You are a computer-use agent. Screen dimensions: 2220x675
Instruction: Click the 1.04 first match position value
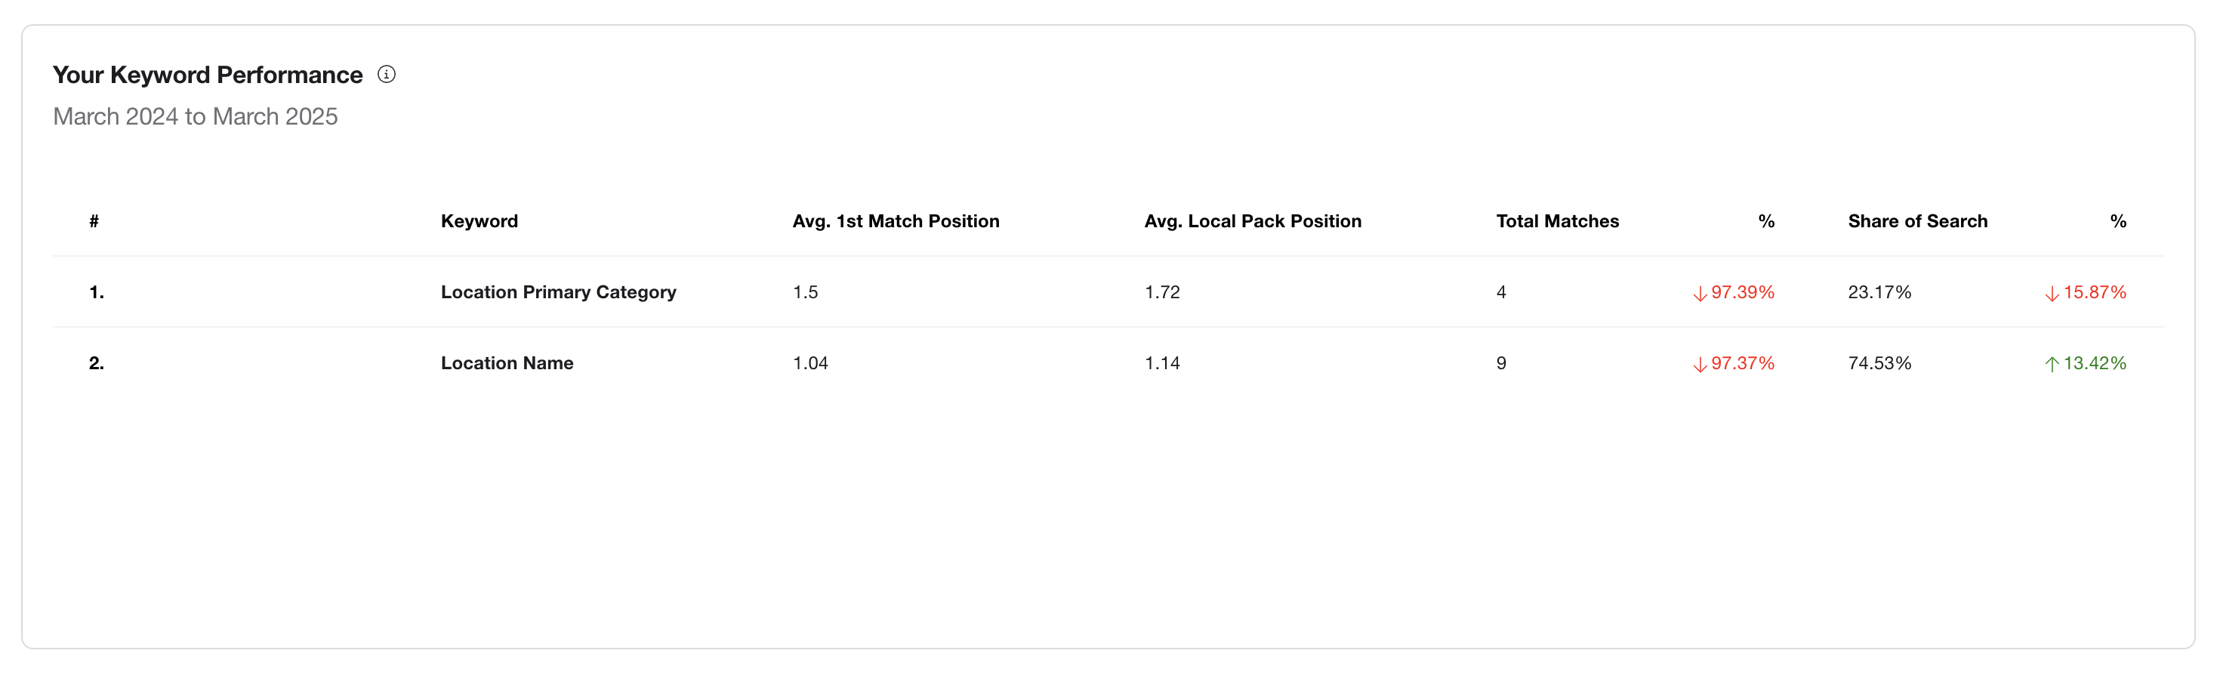(x=810, y=363)
